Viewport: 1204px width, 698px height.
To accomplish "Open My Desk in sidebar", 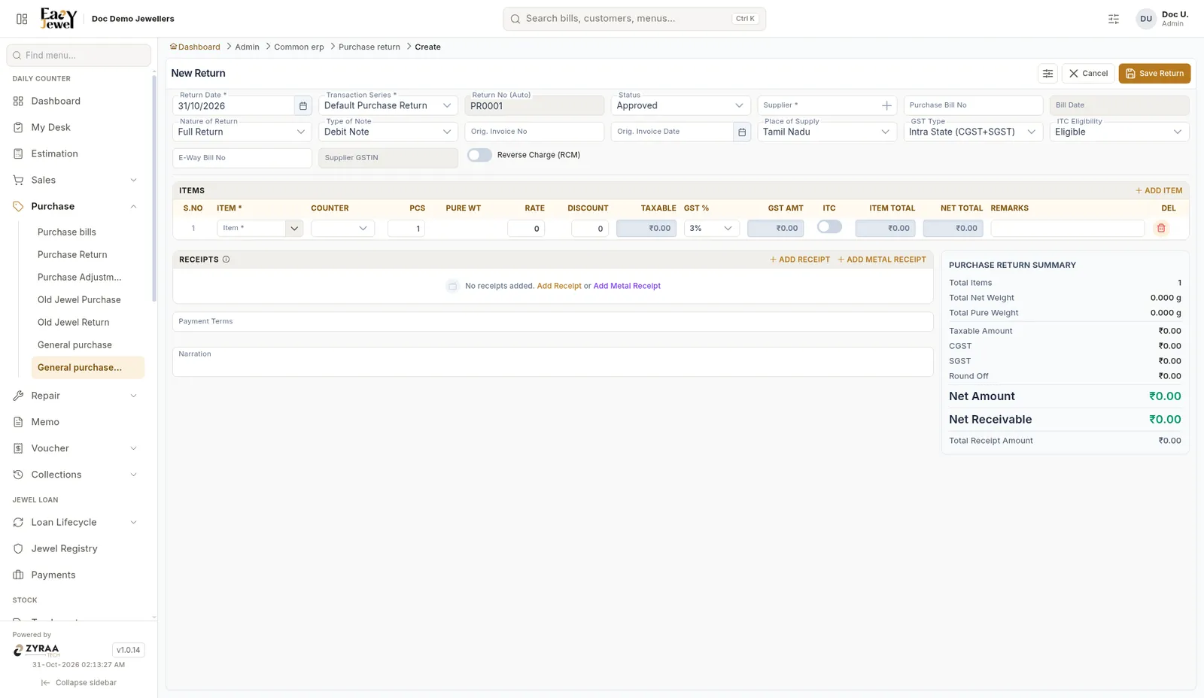I will (x=78, y=127).
